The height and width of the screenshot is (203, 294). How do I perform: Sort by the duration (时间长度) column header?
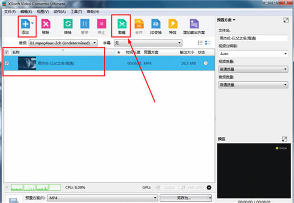[133, 52]
